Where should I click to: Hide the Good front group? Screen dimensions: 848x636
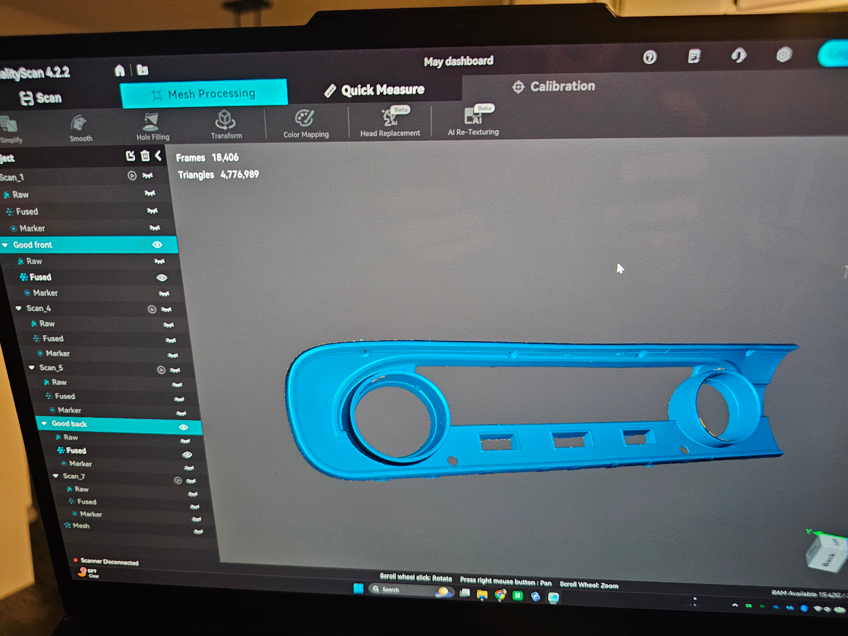[x=157, y=245]
